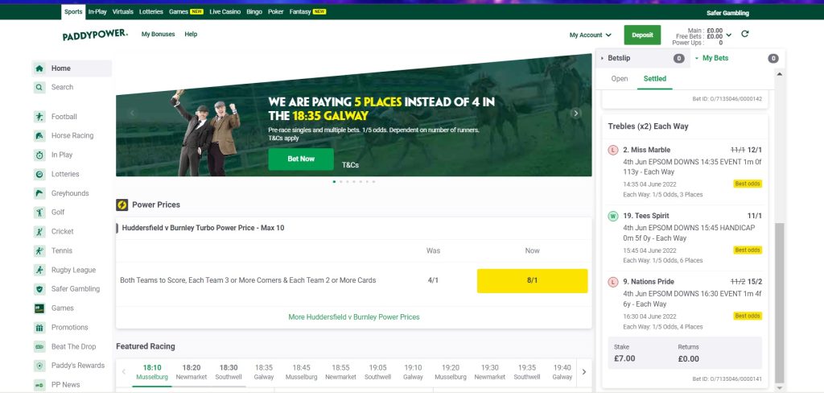Open the Help link

click(191, 34)
